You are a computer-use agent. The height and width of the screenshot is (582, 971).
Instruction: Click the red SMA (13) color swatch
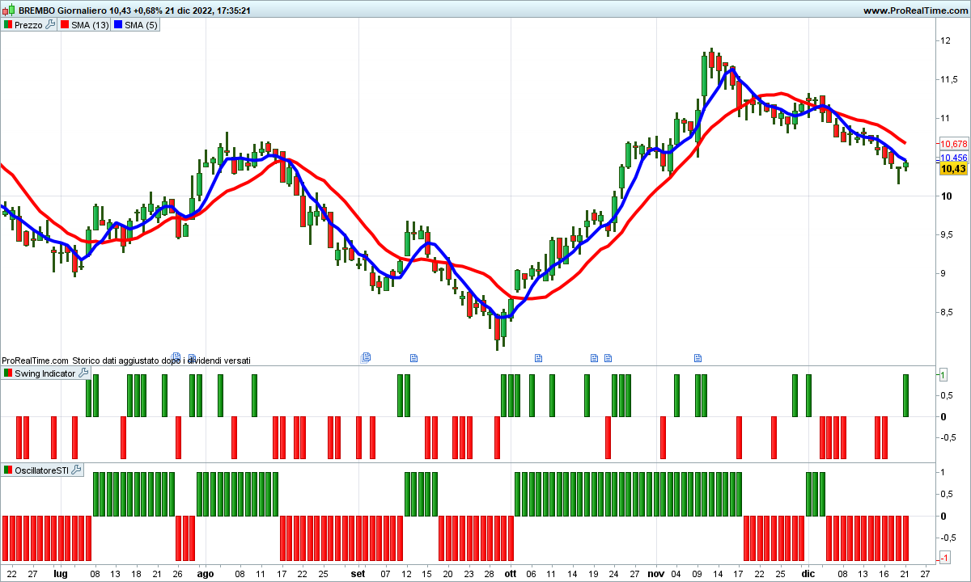[x=65, y=25]
